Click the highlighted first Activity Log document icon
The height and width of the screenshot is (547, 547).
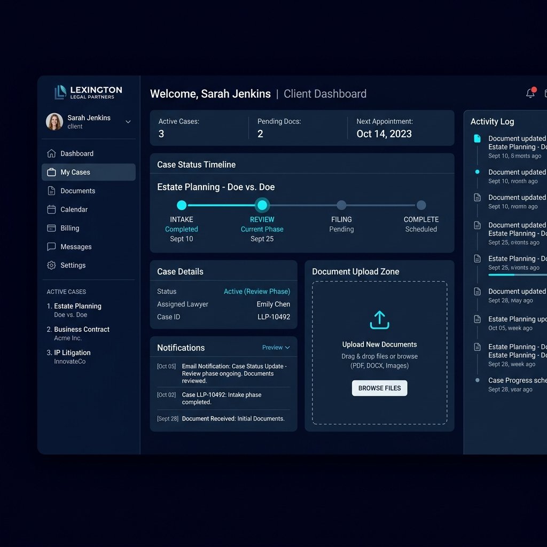point(477,138)
